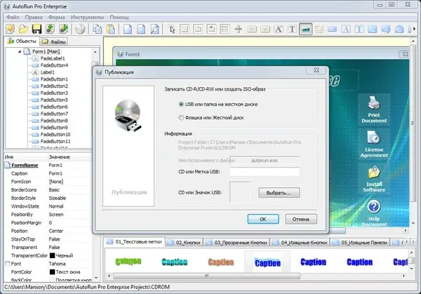Click the BorderStyle value Sizeable
The width and height of the screenshot is (421, 294).
pos(58,198)
